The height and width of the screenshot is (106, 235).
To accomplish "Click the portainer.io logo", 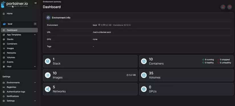I will 14,4.
